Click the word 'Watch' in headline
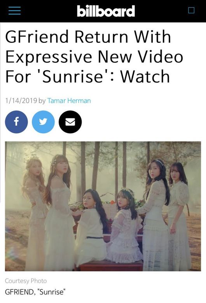 [145, 76]
